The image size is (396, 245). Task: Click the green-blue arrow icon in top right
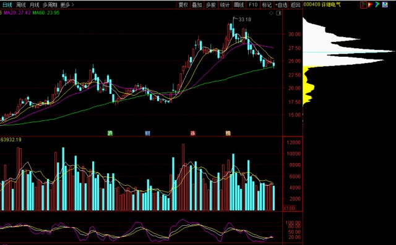coord(377,4)
